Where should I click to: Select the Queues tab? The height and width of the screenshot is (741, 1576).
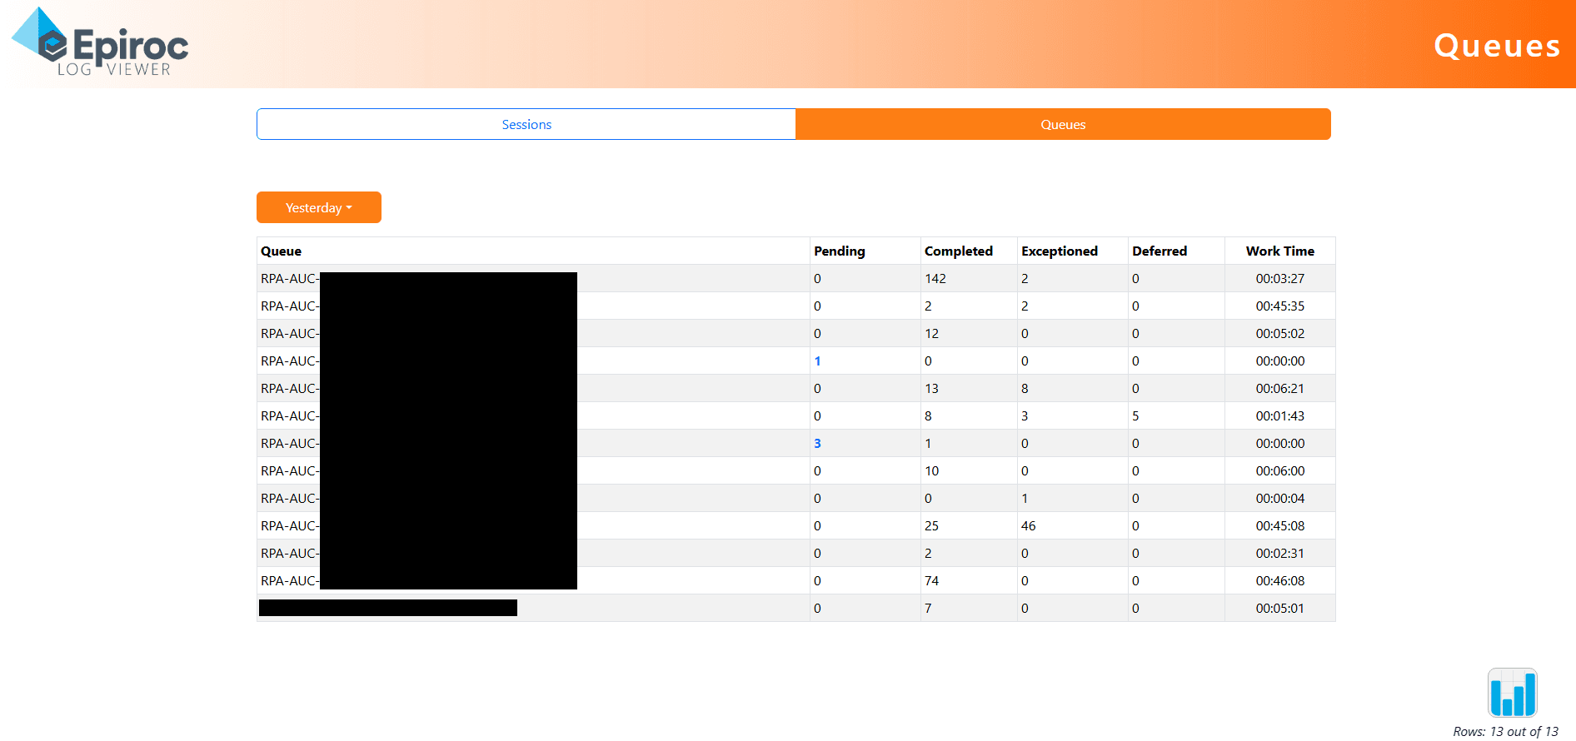pos(1063,124)
